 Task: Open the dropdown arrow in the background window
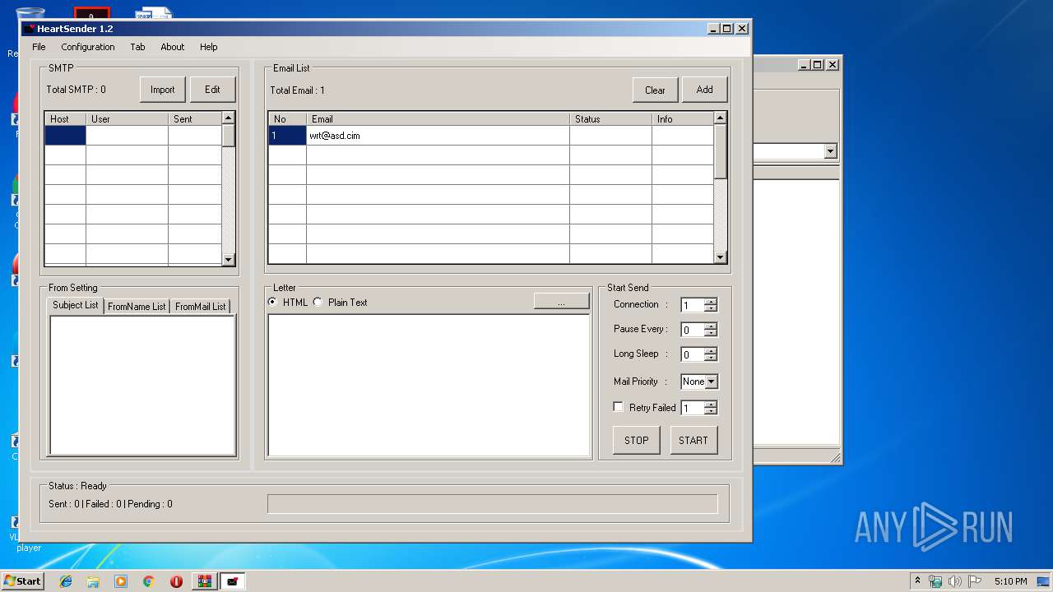click(830, 151)
